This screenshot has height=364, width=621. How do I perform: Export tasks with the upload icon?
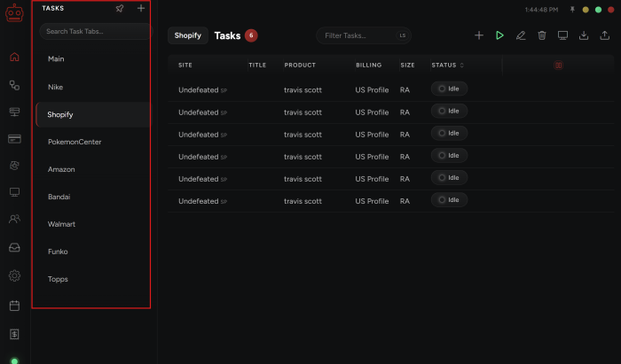[x=605, y=35]
